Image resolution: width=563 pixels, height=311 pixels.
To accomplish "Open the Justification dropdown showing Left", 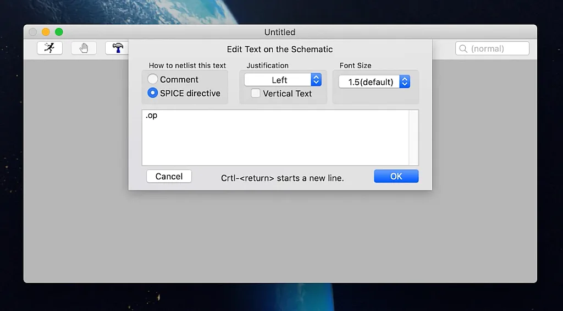I will tap(283, 80).
